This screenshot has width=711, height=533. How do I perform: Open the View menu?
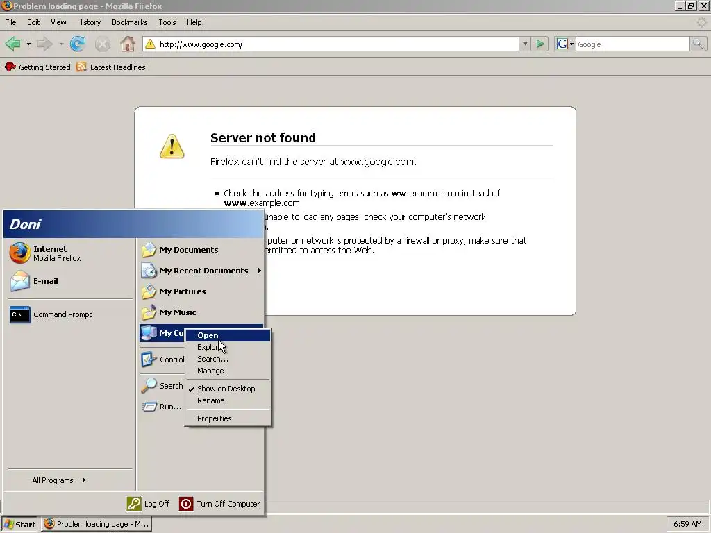pyautogui.click(x=58, y=22)
